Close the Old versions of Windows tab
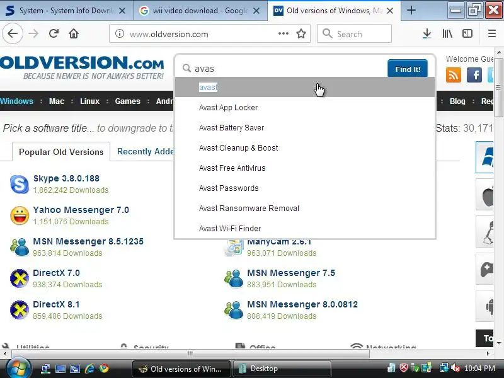Image resolution: width=504 pixels, height=378 pixels. [390, 11]
